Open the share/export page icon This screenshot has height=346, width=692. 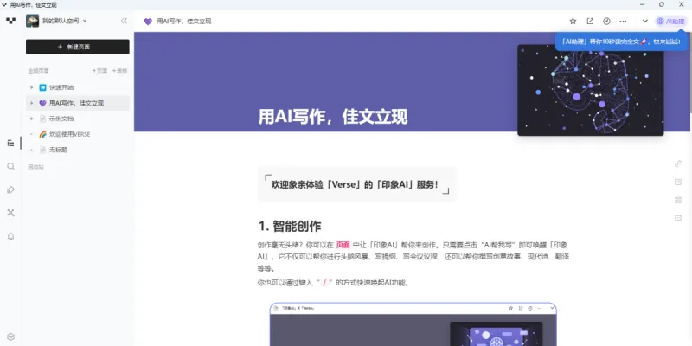pos(590,21)
